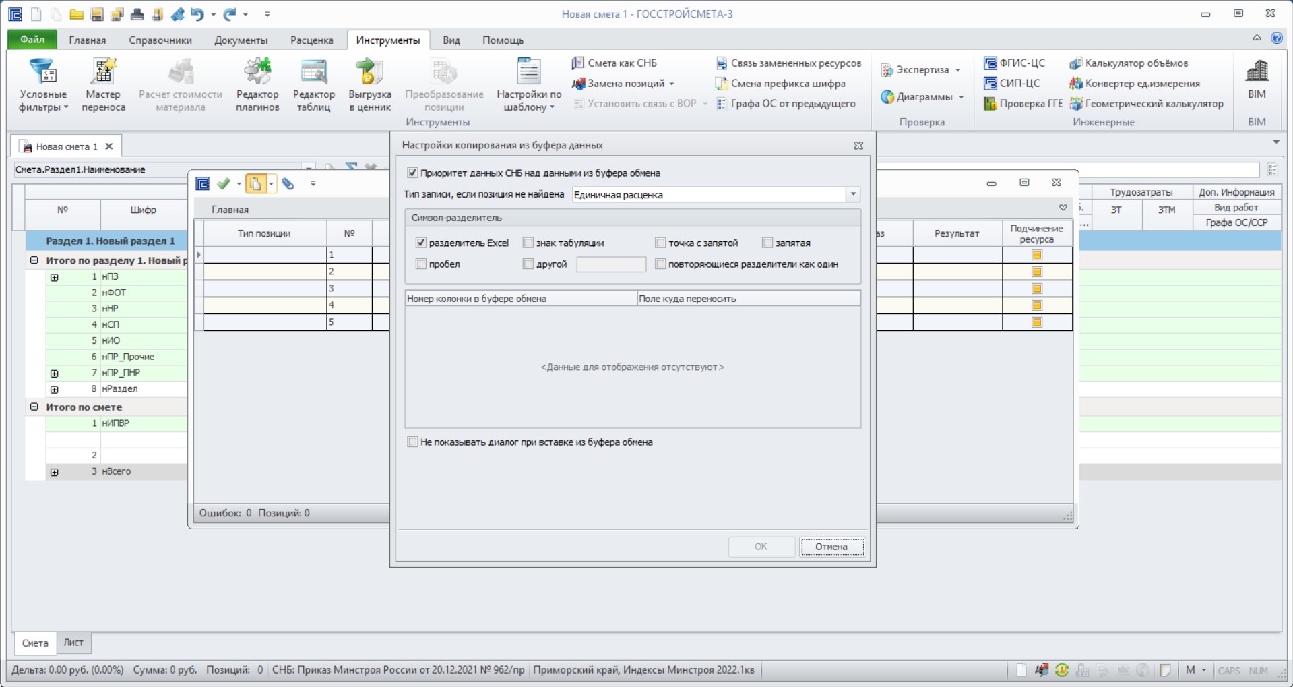Collapse Итого по смете group
This screenshot has height=687, width=1293.
coord(34,407)
